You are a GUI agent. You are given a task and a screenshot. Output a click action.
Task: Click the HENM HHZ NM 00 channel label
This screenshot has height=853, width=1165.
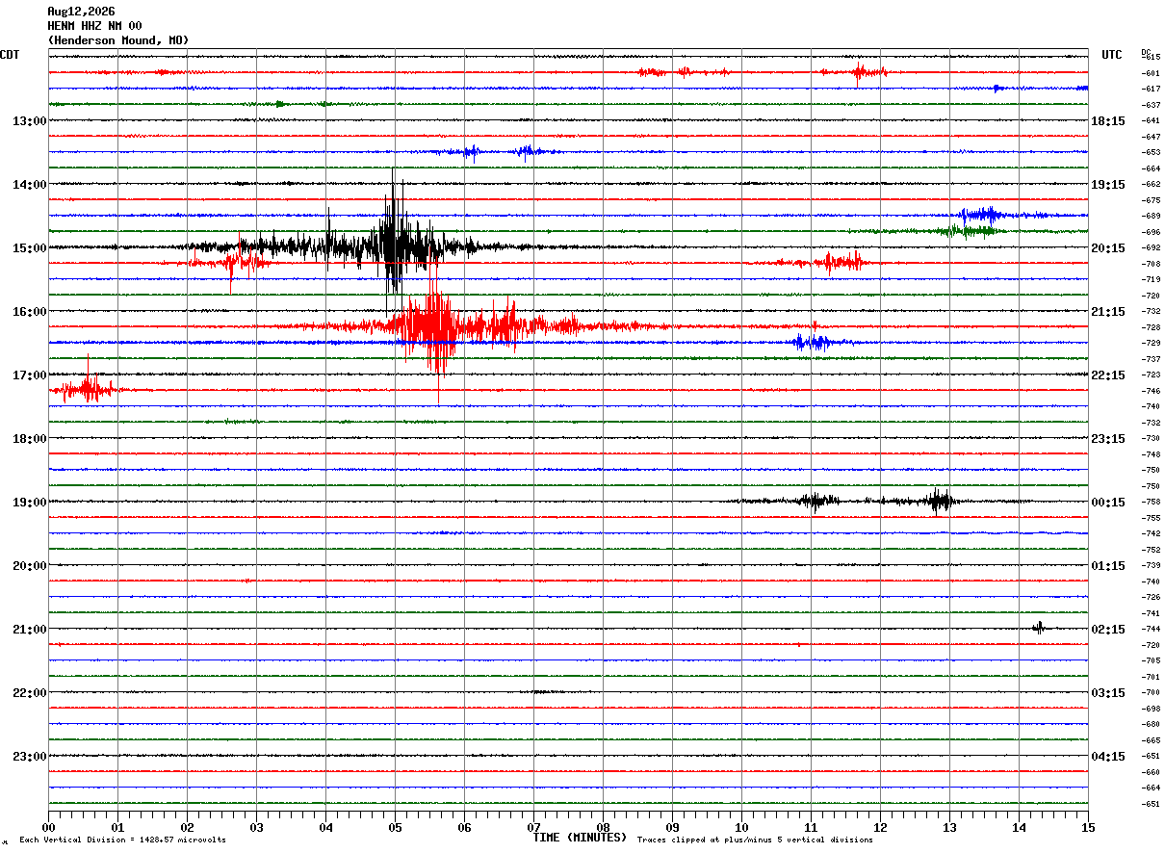(x=94, y=26)
